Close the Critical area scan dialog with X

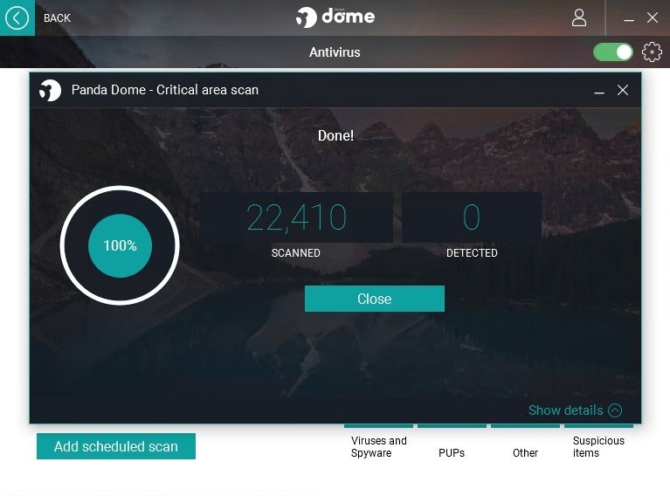click(623, 90)
